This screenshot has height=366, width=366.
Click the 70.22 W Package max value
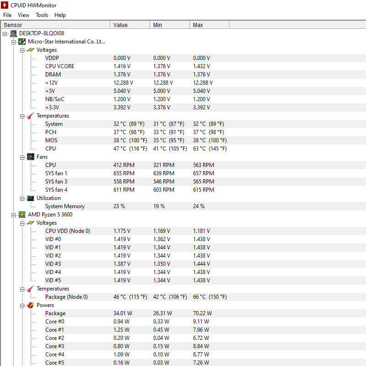click(202, 313)
